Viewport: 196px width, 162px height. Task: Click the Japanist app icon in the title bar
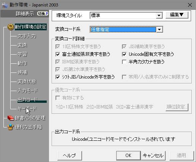tap(5, 5)
